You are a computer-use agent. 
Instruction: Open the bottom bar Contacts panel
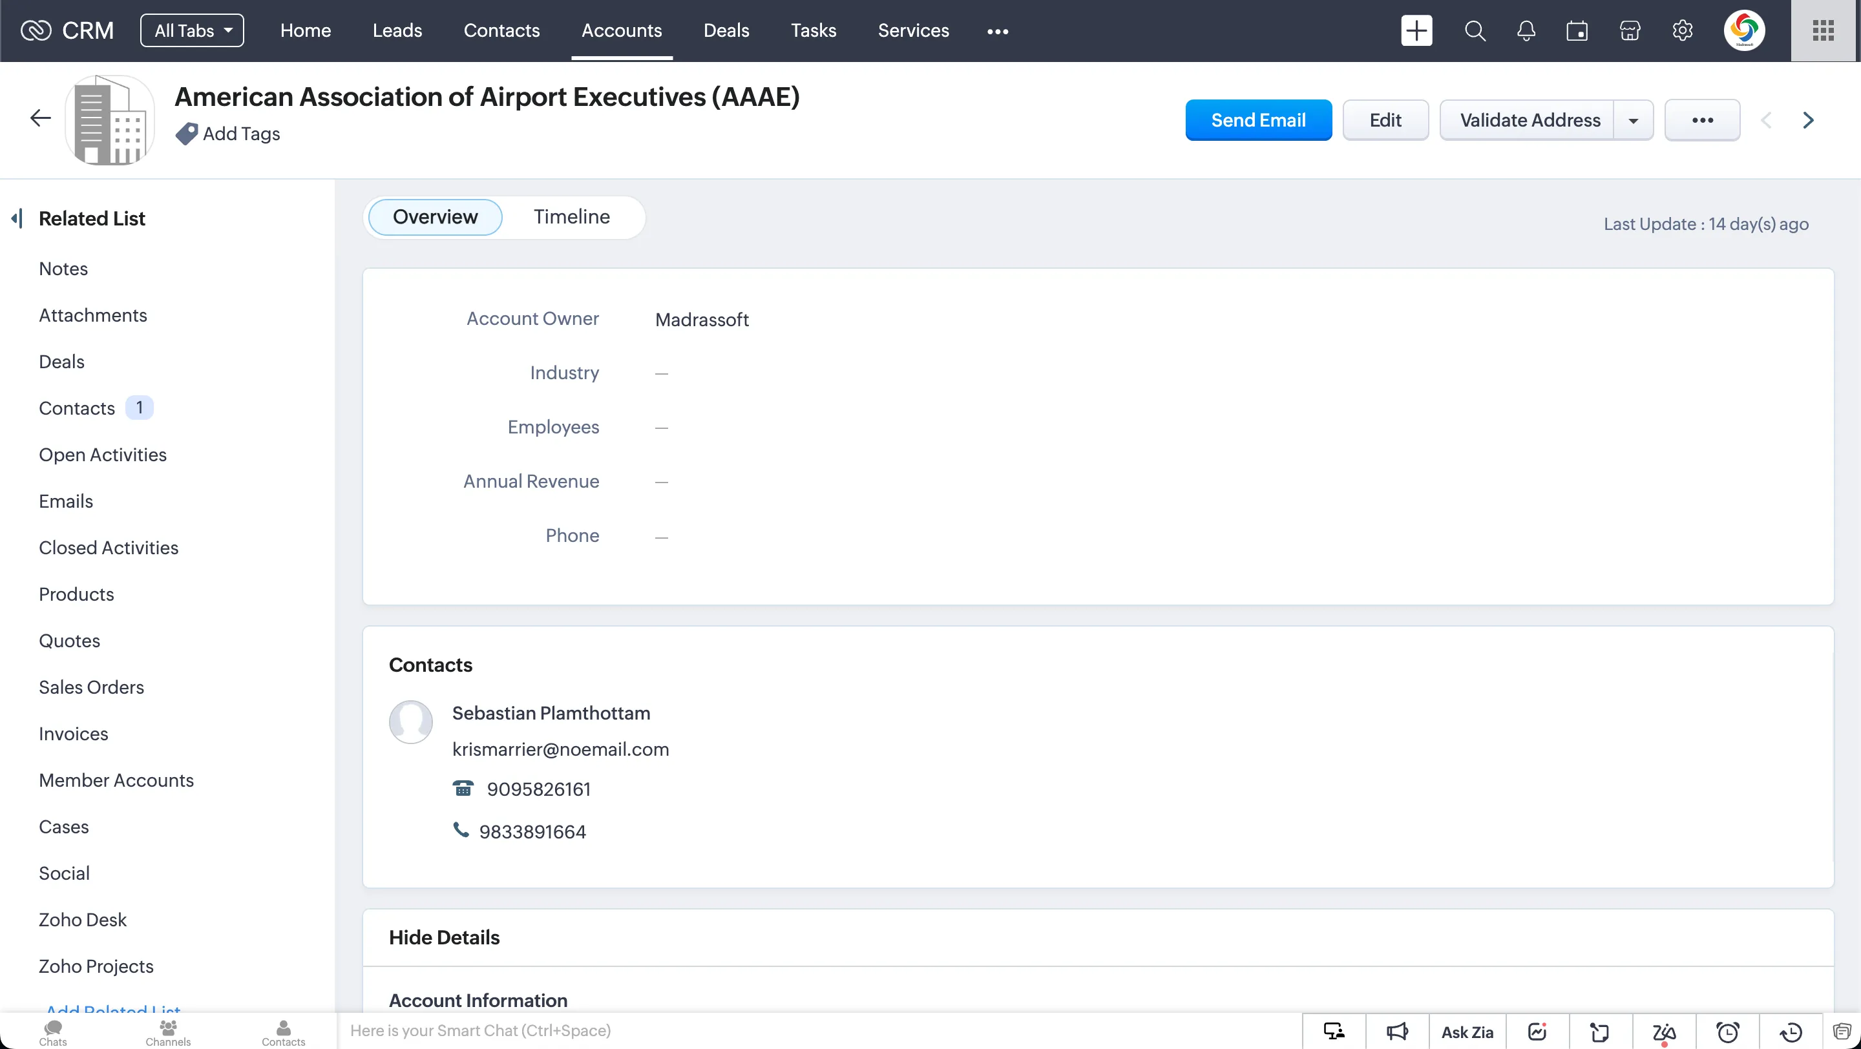click(283, 1032)
